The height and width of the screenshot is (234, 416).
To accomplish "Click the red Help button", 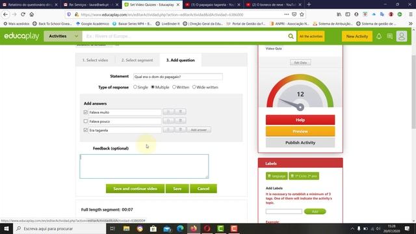I will tap(300, 120).
